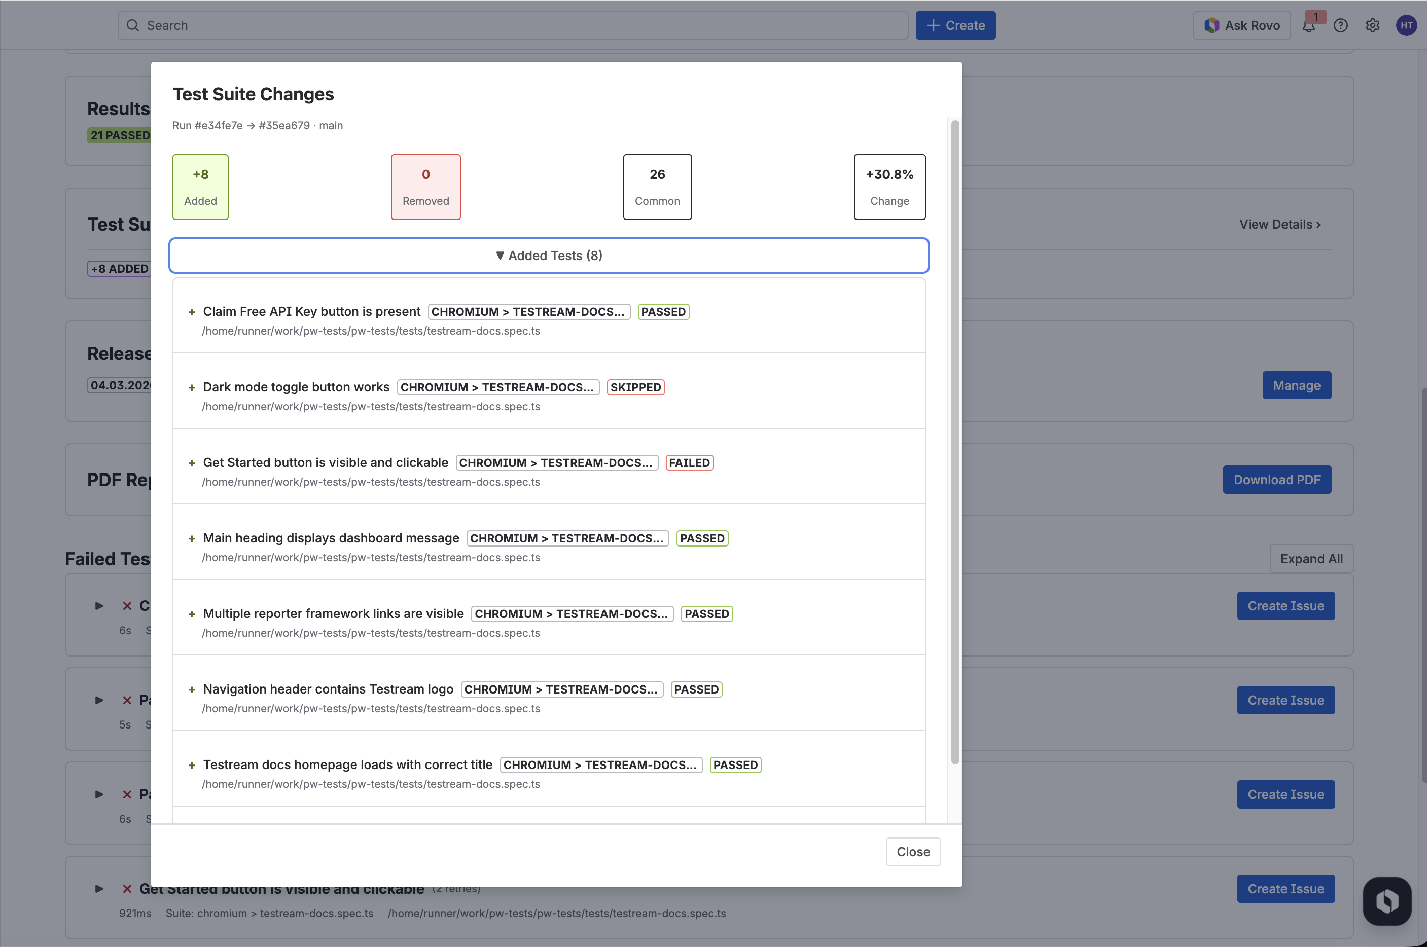
Task: Click the suite tag on Get Started button test
Action: click(x=556, y=463)
